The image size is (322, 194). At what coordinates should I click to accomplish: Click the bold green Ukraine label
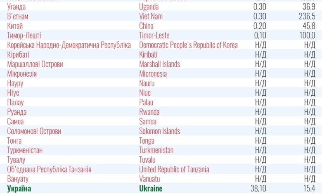coord(151,189)
